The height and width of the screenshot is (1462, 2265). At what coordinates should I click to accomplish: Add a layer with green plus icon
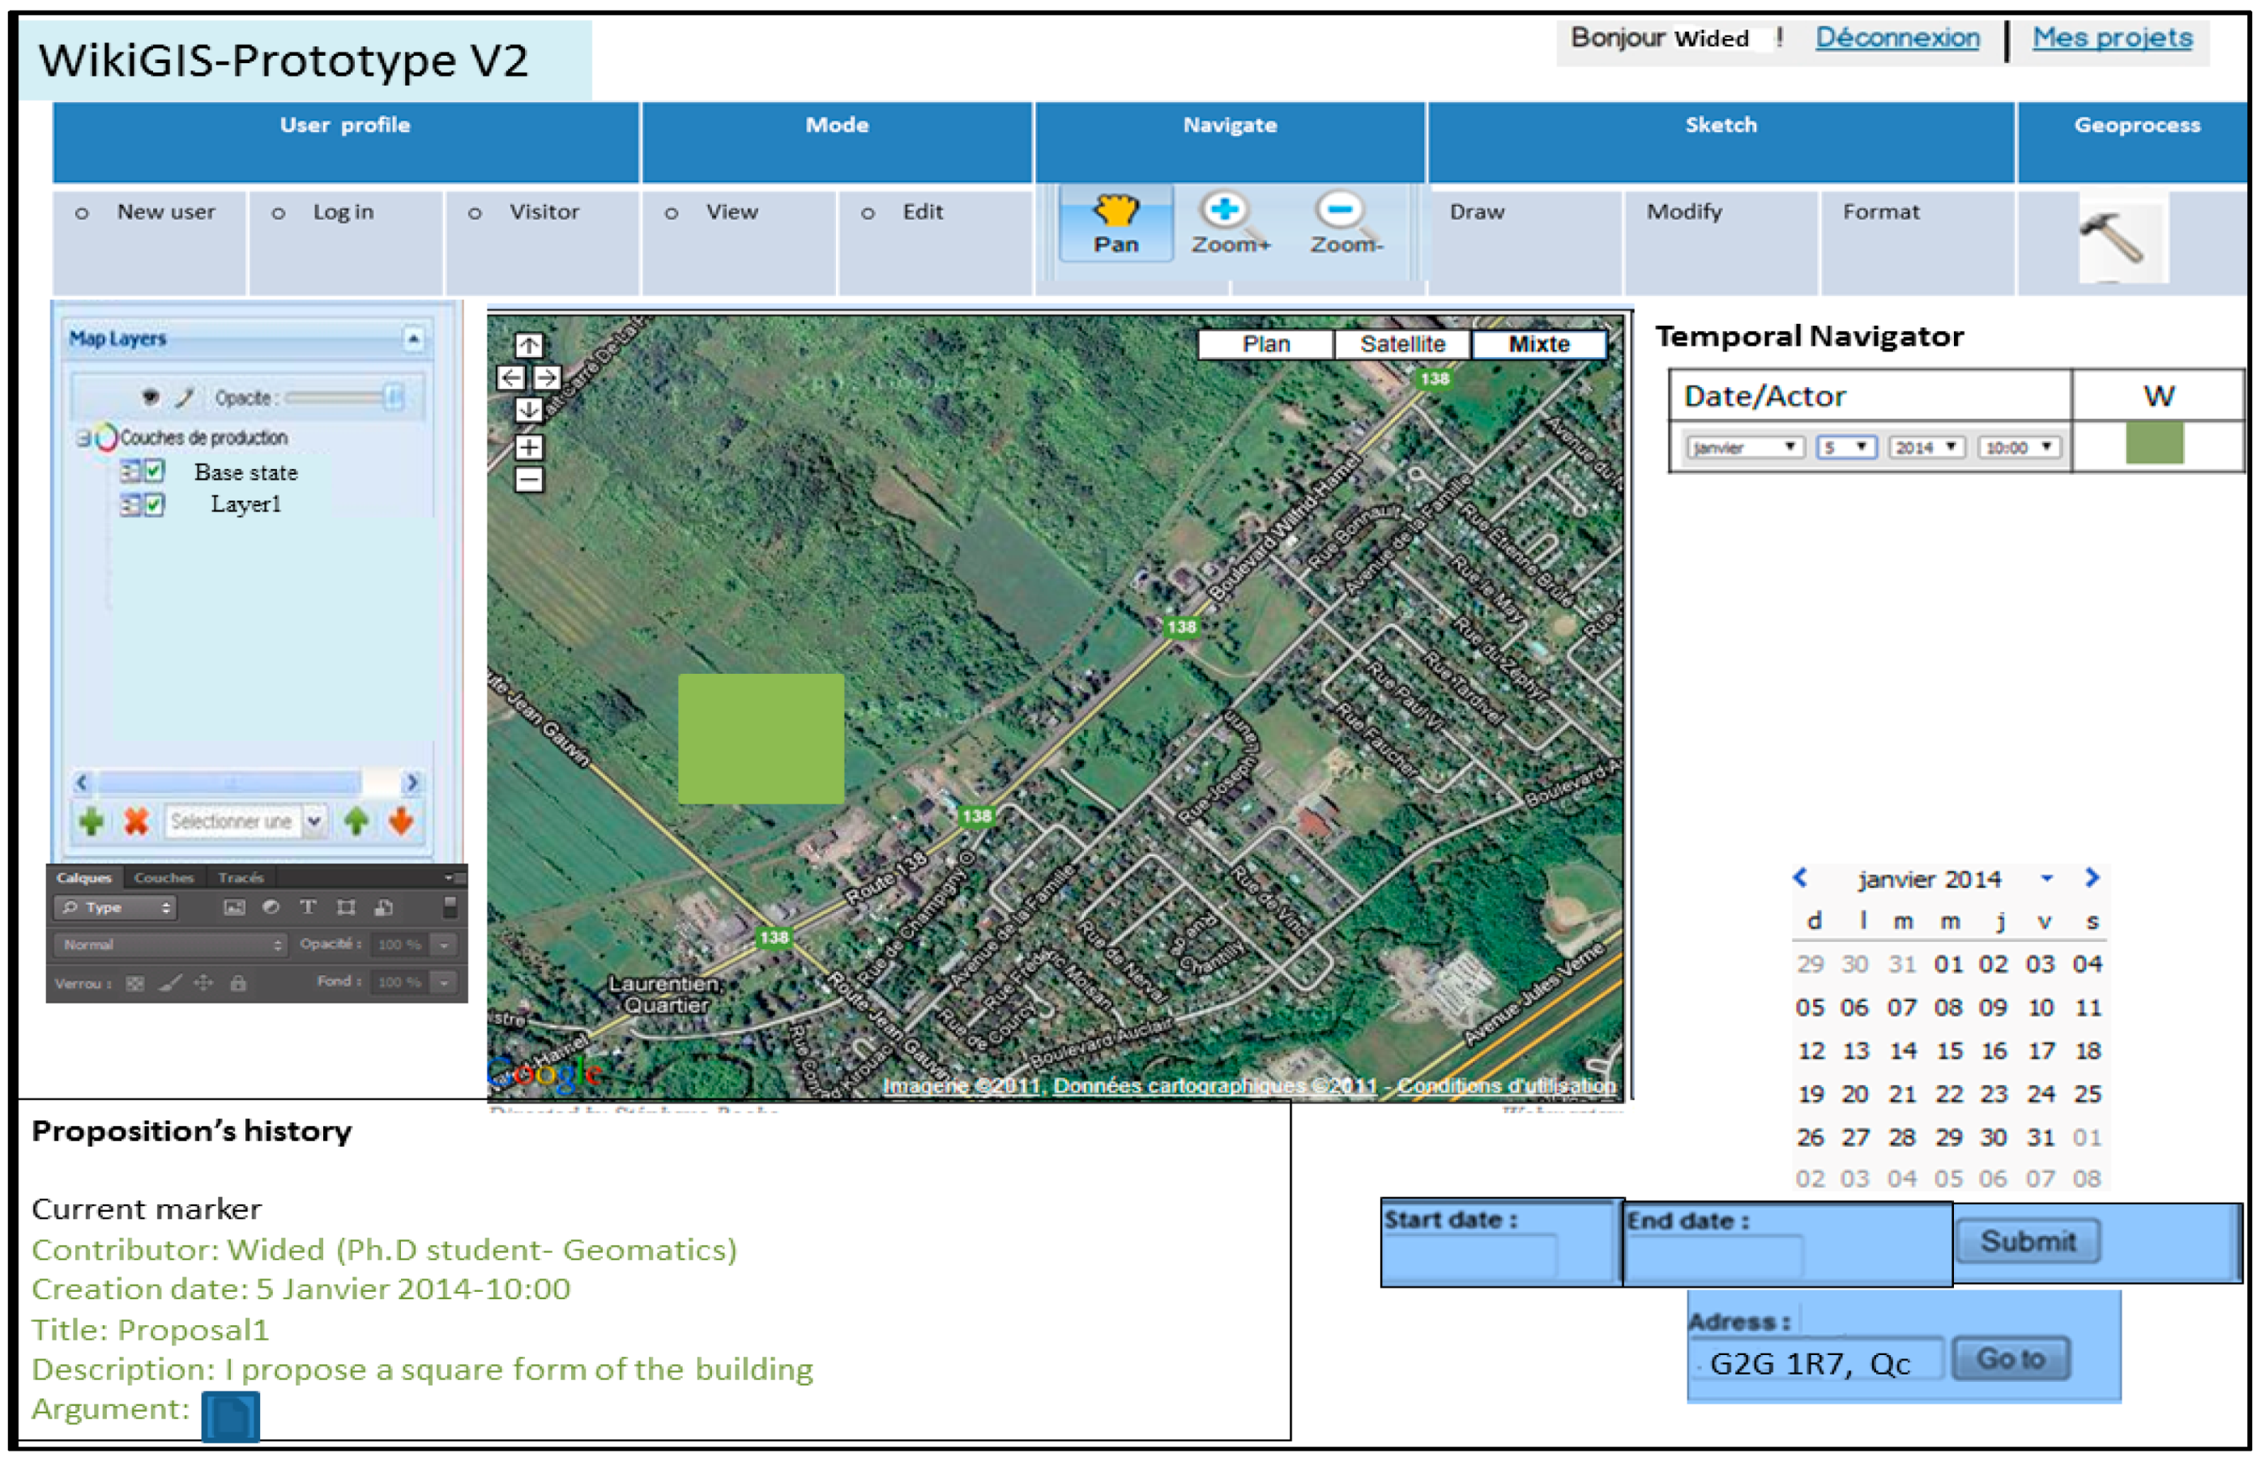pyautogui.click(x=91, y=821)
